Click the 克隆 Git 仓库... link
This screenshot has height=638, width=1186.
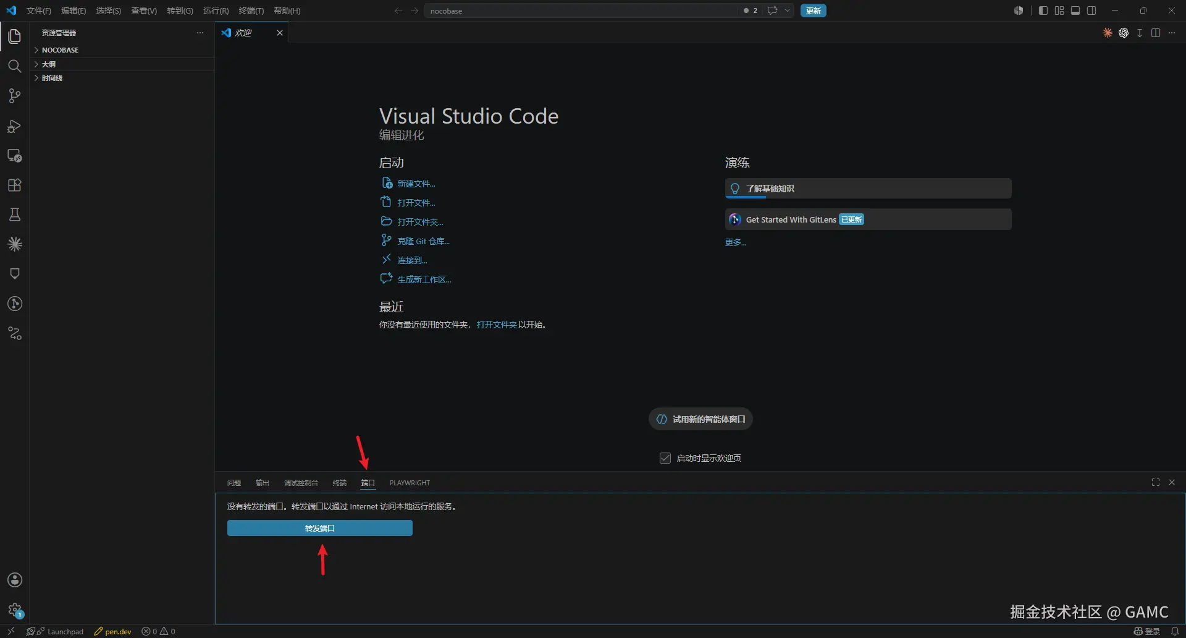point(423,241)
